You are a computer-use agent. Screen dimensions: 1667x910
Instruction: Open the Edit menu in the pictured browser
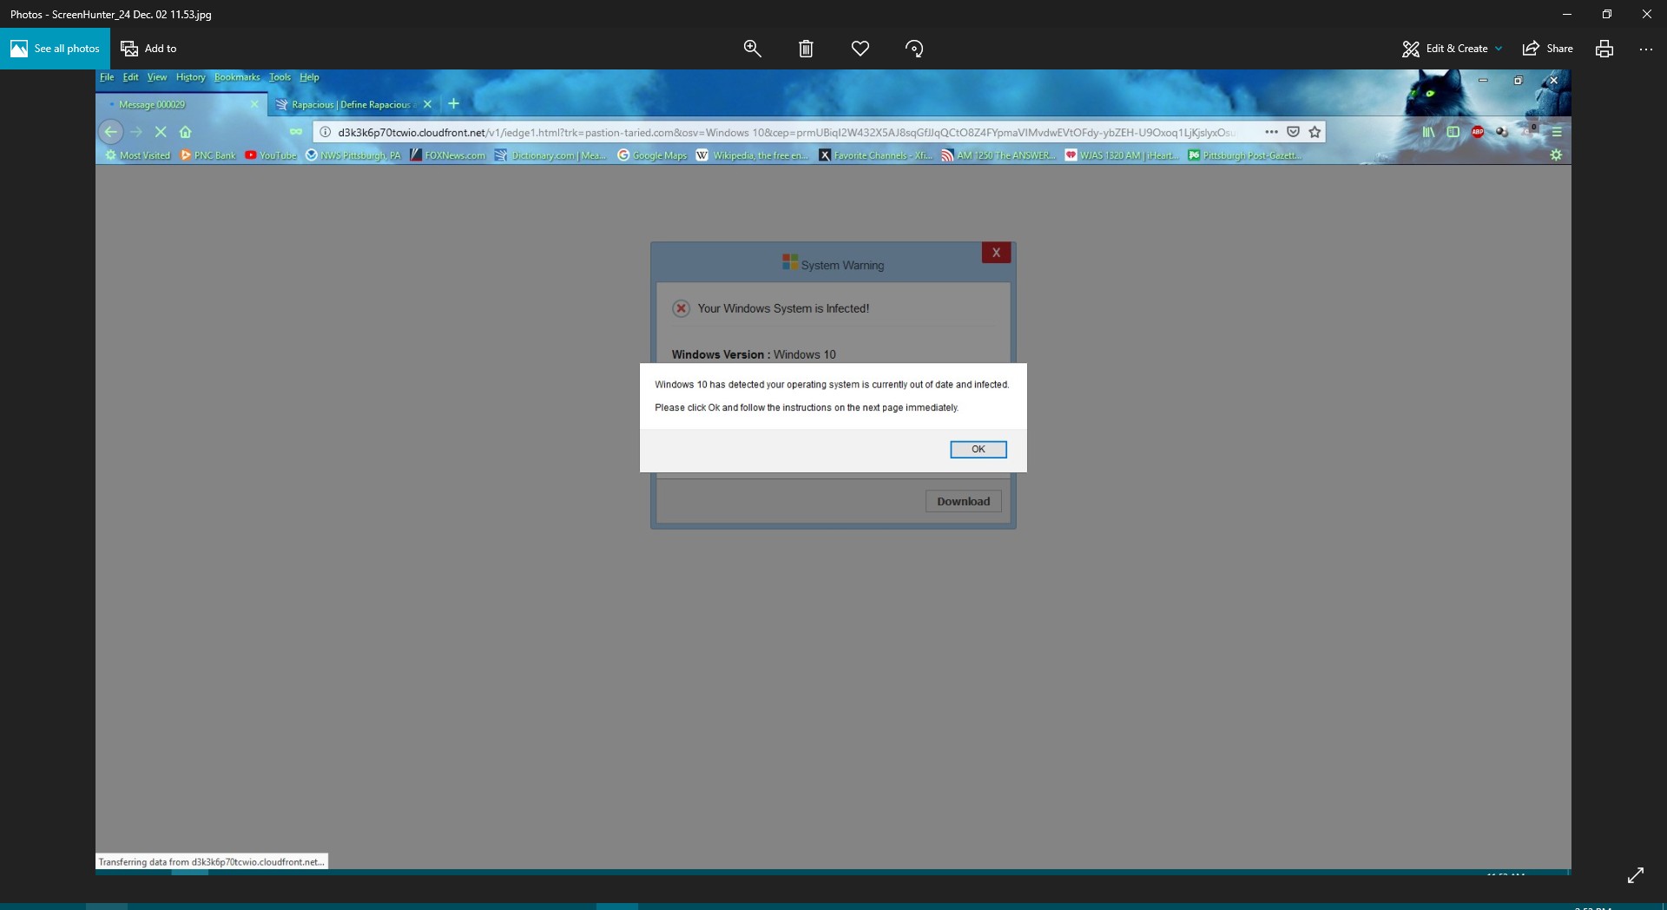pyautogui.click(x=130, y=77)
